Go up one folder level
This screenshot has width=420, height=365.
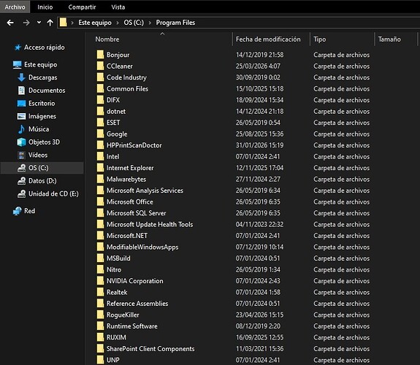click(50, 23)
